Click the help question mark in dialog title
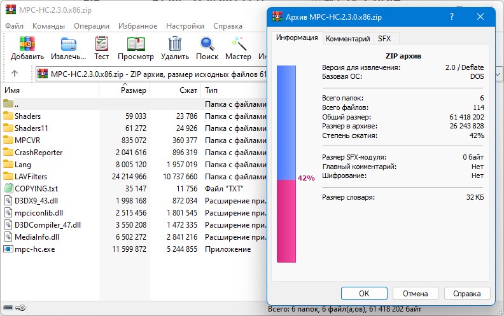 pos(452,17)
